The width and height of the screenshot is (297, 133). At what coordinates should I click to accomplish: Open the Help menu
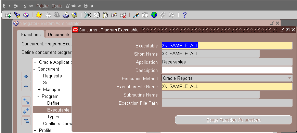point(89,6)
